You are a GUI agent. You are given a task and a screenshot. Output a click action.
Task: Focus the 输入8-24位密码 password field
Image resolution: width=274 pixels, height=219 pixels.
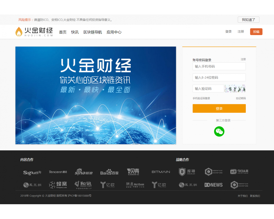click(219, 77)
